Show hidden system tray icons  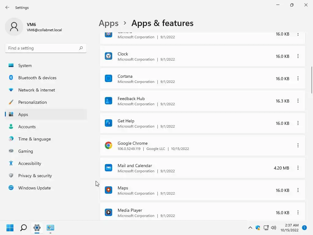(x=250, y=228)
